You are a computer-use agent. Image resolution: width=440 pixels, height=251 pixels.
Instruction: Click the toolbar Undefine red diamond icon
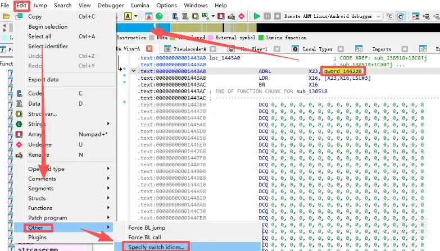click(241, 16)
